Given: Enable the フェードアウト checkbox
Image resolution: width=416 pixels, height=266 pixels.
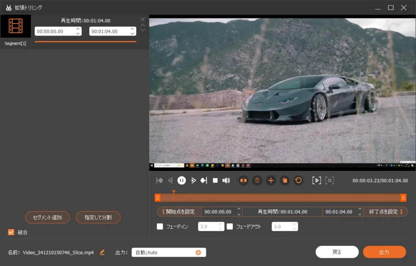Looking at the screenshot, I should 230,227.
